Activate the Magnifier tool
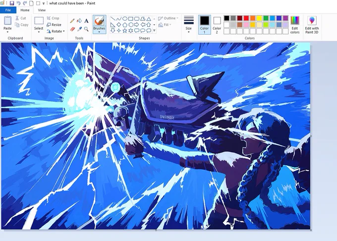The image size is (337, 241). (86, 29)
